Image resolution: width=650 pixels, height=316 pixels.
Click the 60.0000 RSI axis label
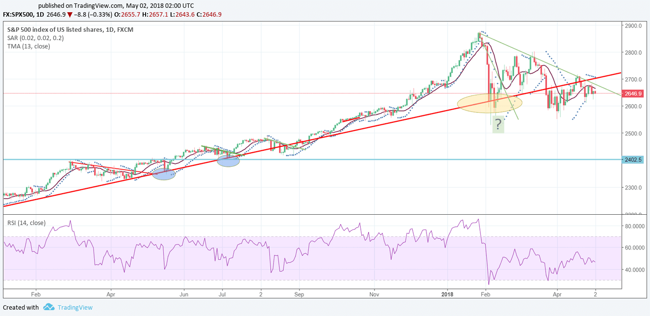(635, 248)
